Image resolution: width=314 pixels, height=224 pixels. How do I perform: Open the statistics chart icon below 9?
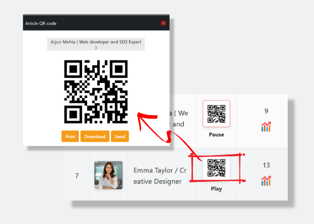(266, 127)
